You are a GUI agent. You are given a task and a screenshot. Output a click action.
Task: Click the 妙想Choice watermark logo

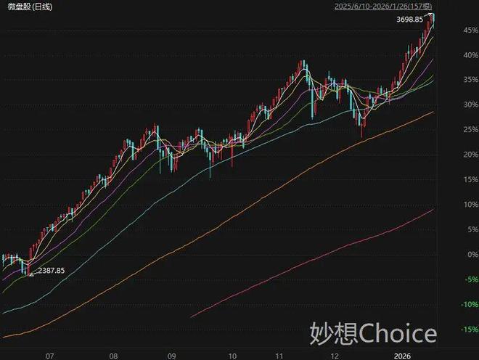373,333
